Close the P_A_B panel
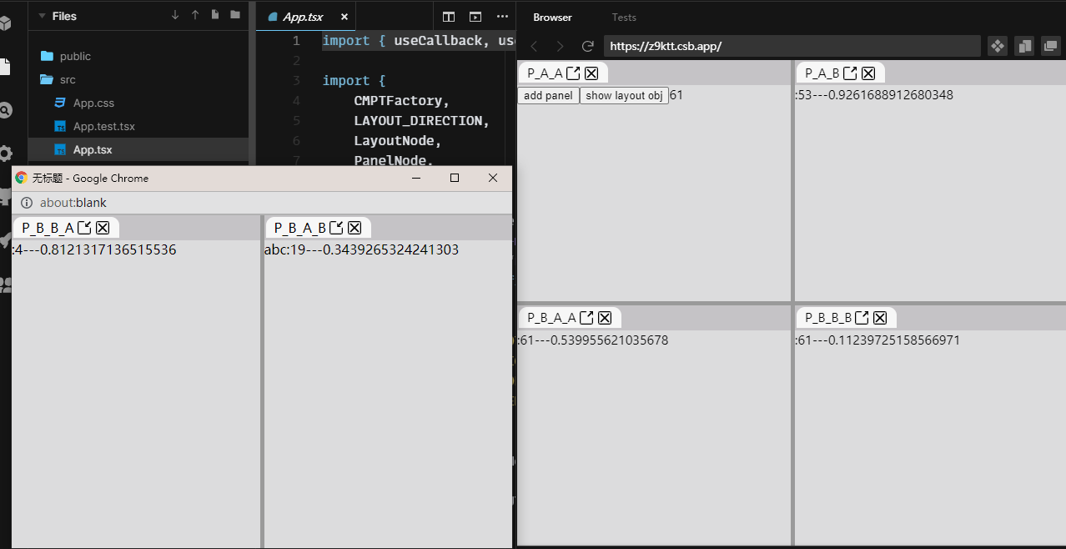Image resolution: width=1066 pixels, height=549 pixels. (868, 73)
